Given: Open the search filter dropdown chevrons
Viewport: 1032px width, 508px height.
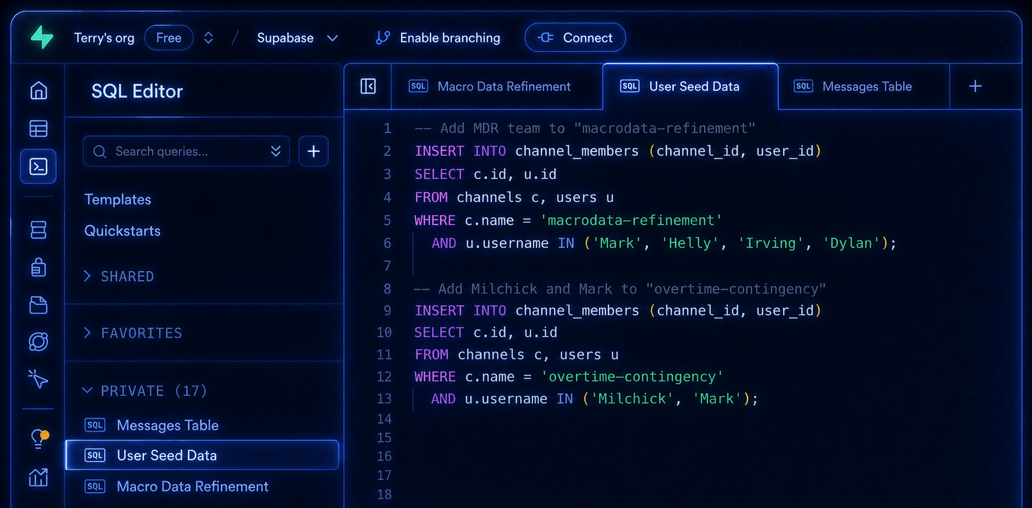Looking at the screenshot, I should click(x=276, y=151).
